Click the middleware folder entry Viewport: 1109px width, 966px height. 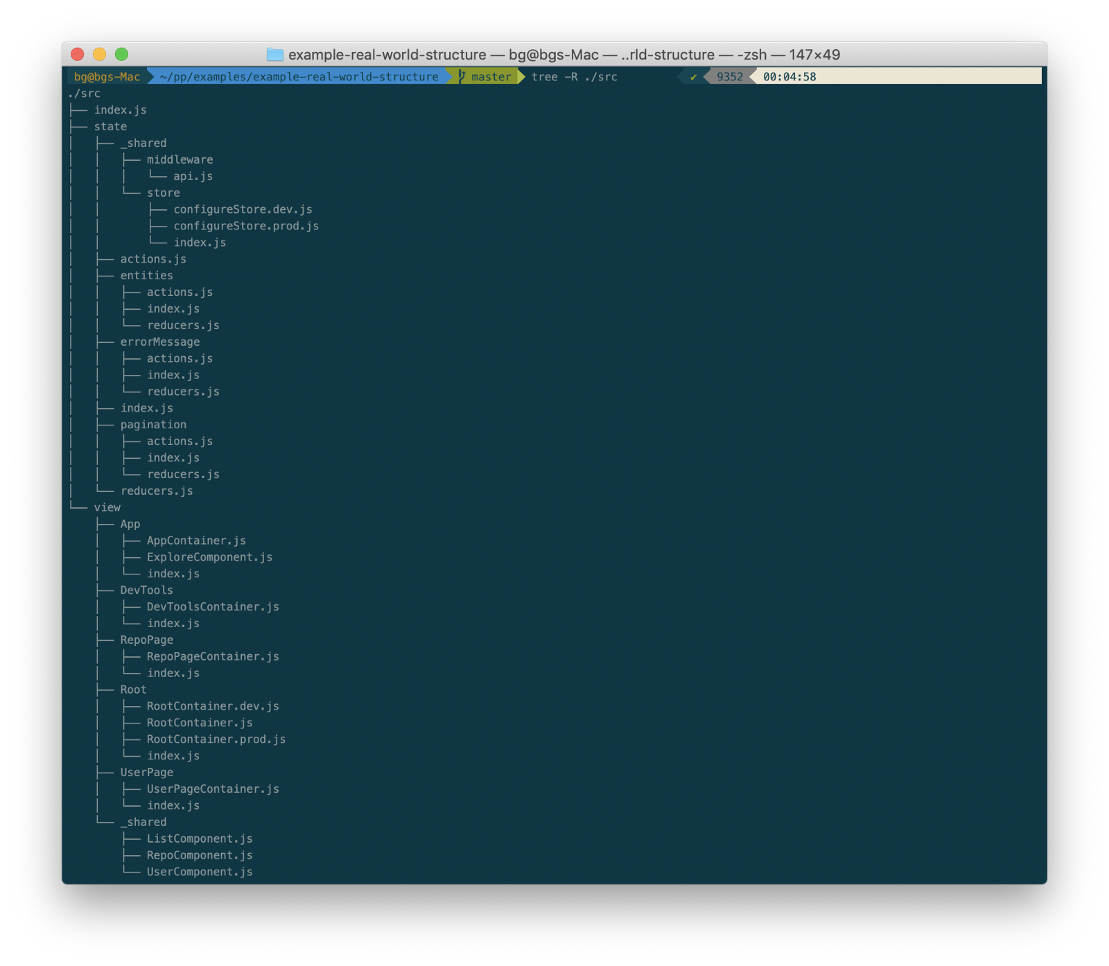point(180,160)
